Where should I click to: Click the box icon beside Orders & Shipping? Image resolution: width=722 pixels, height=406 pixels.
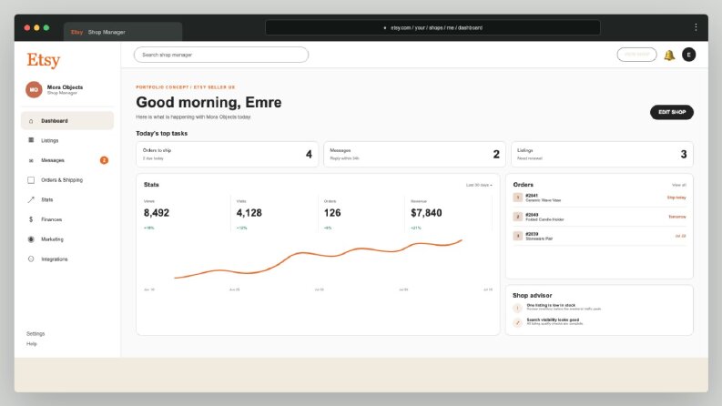pyautogui.click(x=31, y=180)
